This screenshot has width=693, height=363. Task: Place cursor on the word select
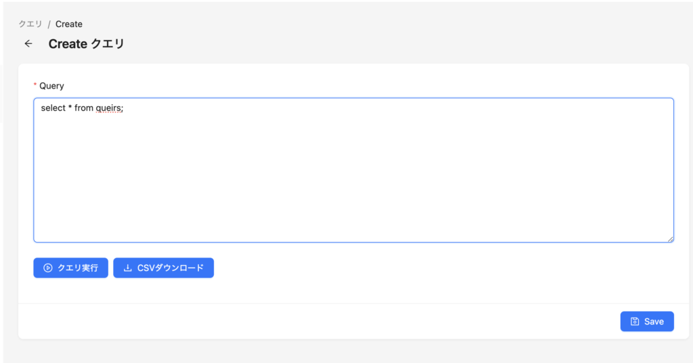pyautogui.click(x=53, y=107)
